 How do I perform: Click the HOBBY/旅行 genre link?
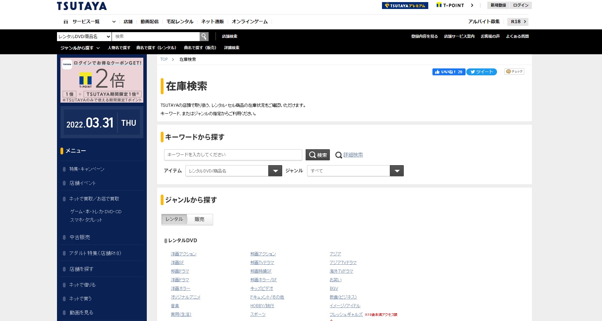pyautogui.click(x=262, y=306)
